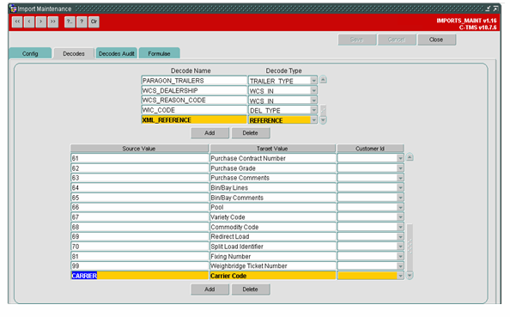Add a new source value row
Image resolution: width=510 pixels, height=317 pixels.
click(x=209, y=289)
